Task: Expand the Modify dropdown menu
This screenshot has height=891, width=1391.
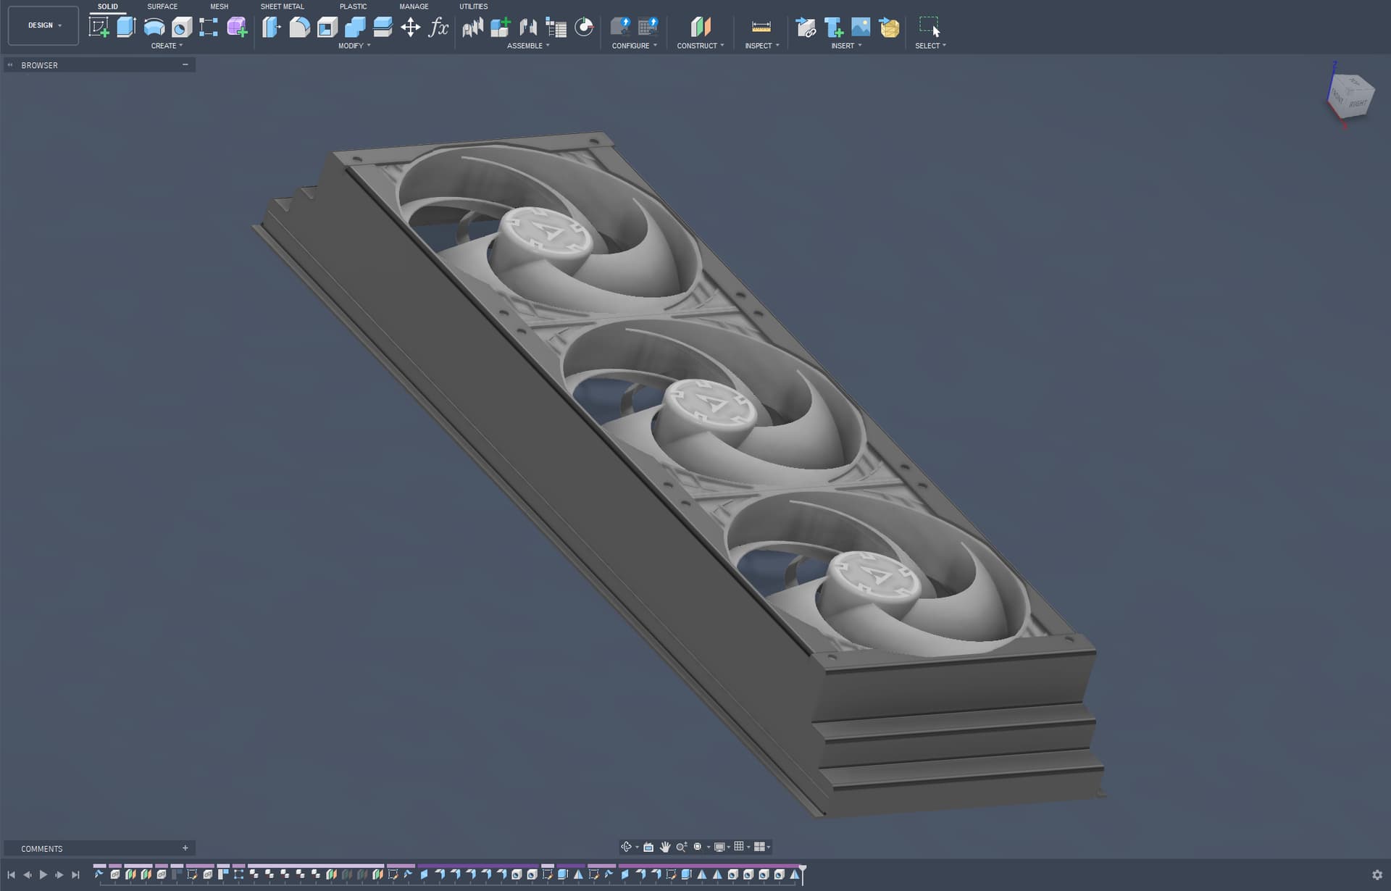Action: coord(354,46)
